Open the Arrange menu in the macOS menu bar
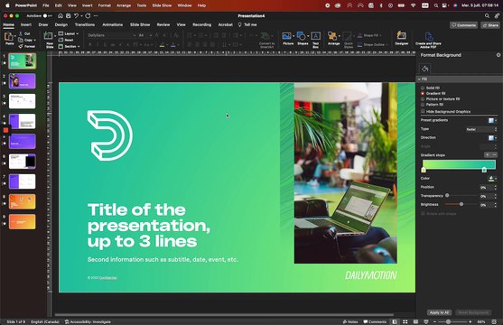The height and width of the screenshot is (325, 503). pyautogui.click(x=124, y=5)
